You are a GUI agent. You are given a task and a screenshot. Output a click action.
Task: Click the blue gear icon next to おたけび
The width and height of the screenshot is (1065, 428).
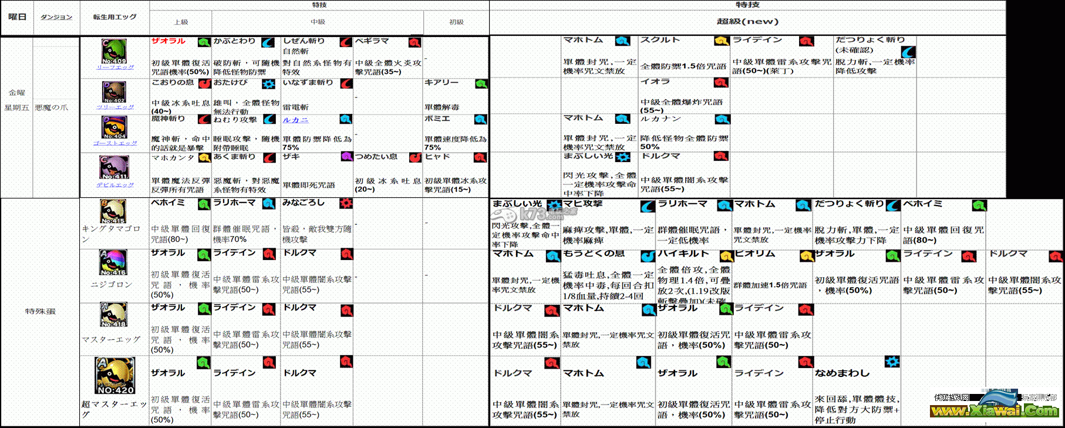pyautogui.click(x=269, y=84)
